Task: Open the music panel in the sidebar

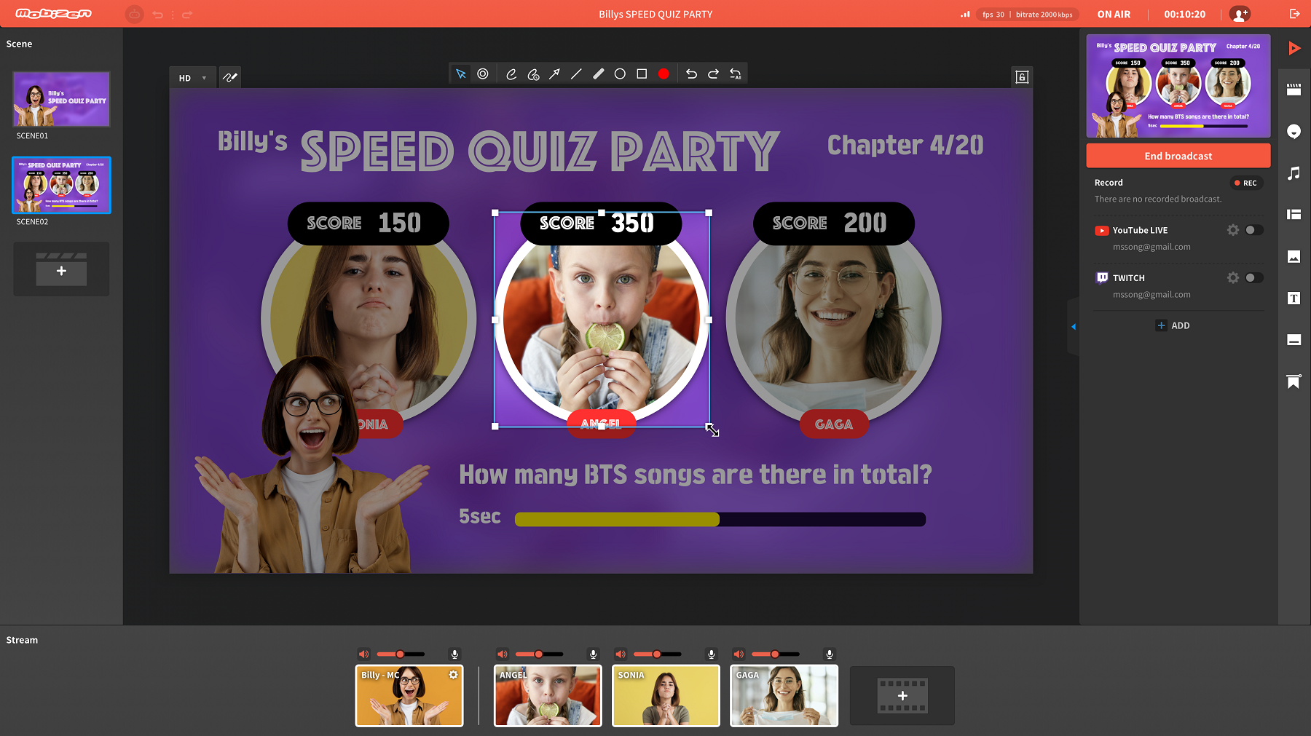Action: [x=1294, y=173]
